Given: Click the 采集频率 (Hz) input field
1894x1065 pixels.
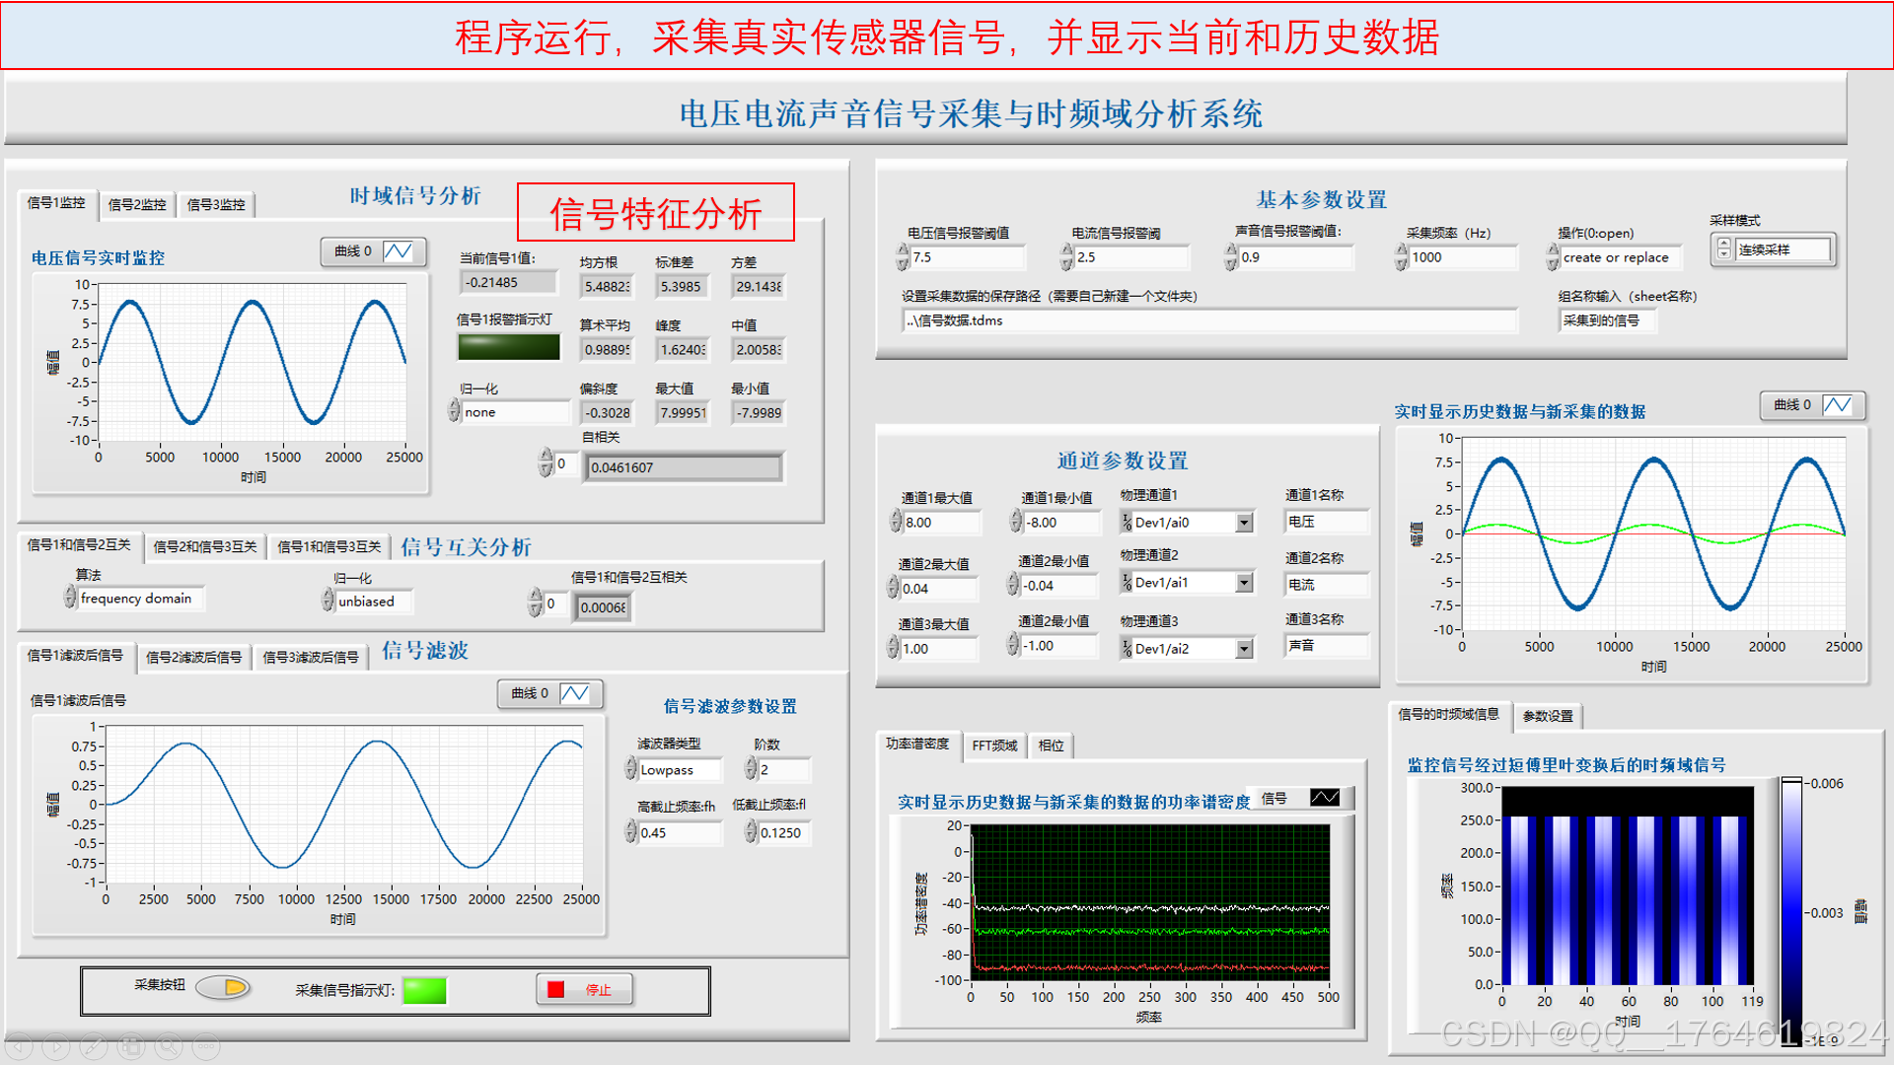Looking at the screenshot, I should 1461,257.
